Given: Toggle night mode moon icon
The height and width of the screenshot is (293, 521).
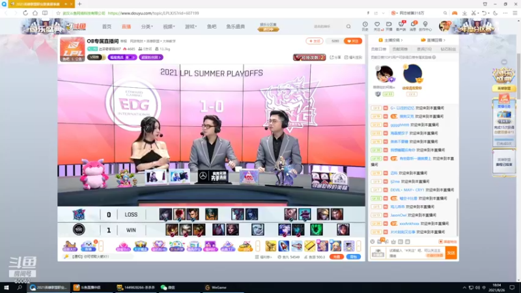Looking at the screenshot, I should [x=496, y=13].
